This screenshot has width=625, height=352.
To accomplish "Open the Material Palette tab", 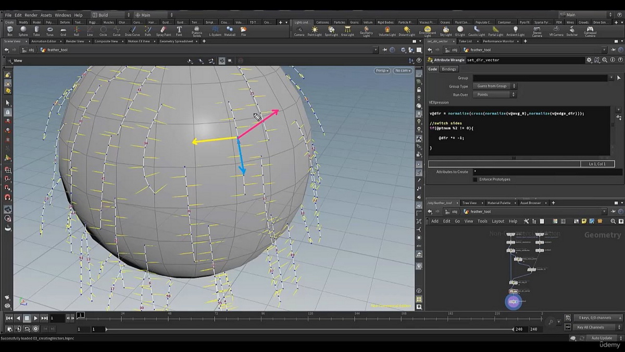I will tap(498, 203).
